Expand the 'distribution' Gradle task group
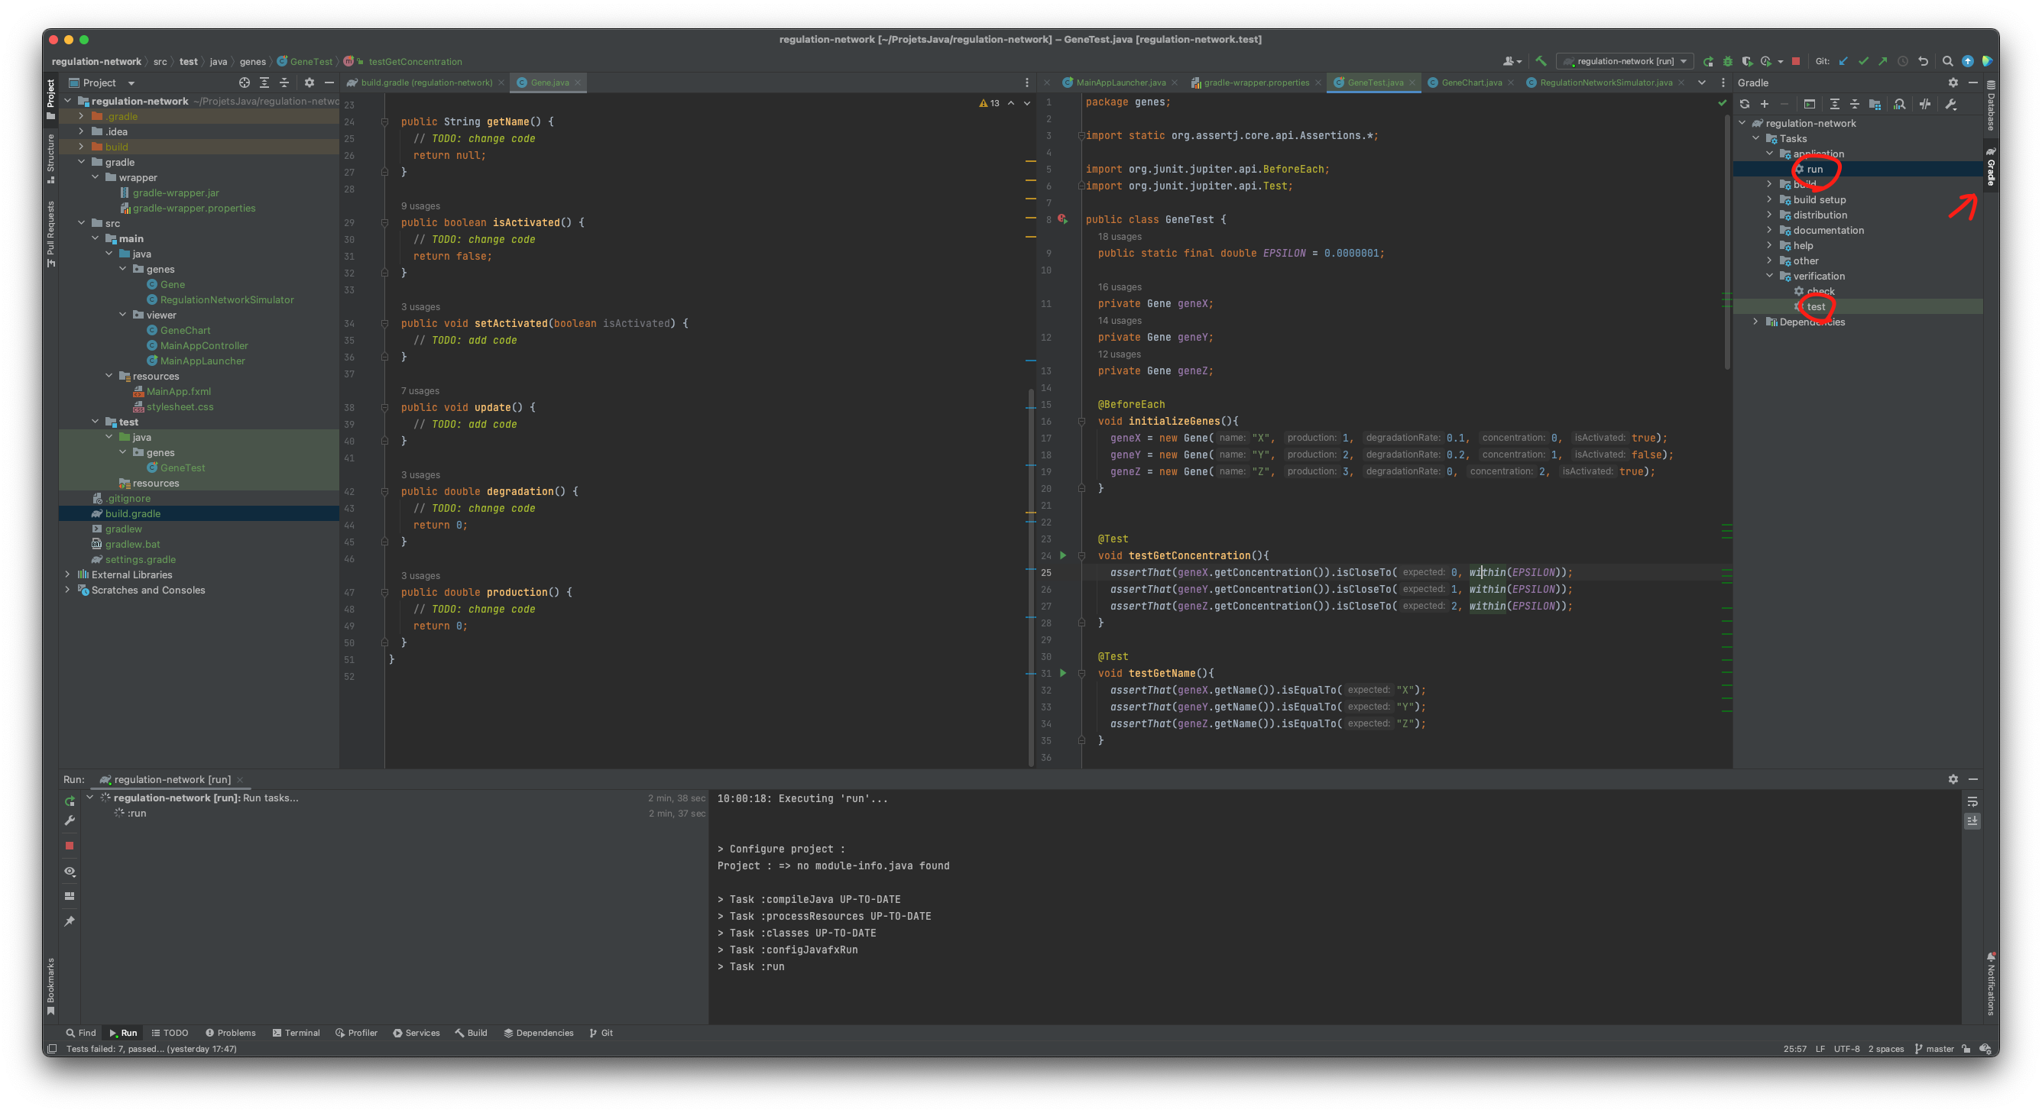Screen dimensions: 2042x1113 coord(1769,215)
